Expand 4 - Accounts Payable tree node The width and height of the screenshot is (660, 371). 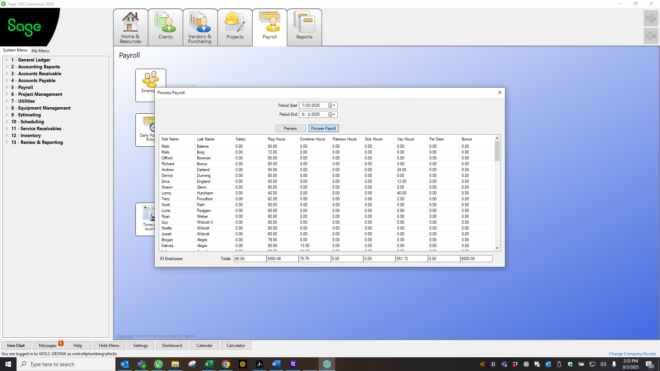pos(7,80)
